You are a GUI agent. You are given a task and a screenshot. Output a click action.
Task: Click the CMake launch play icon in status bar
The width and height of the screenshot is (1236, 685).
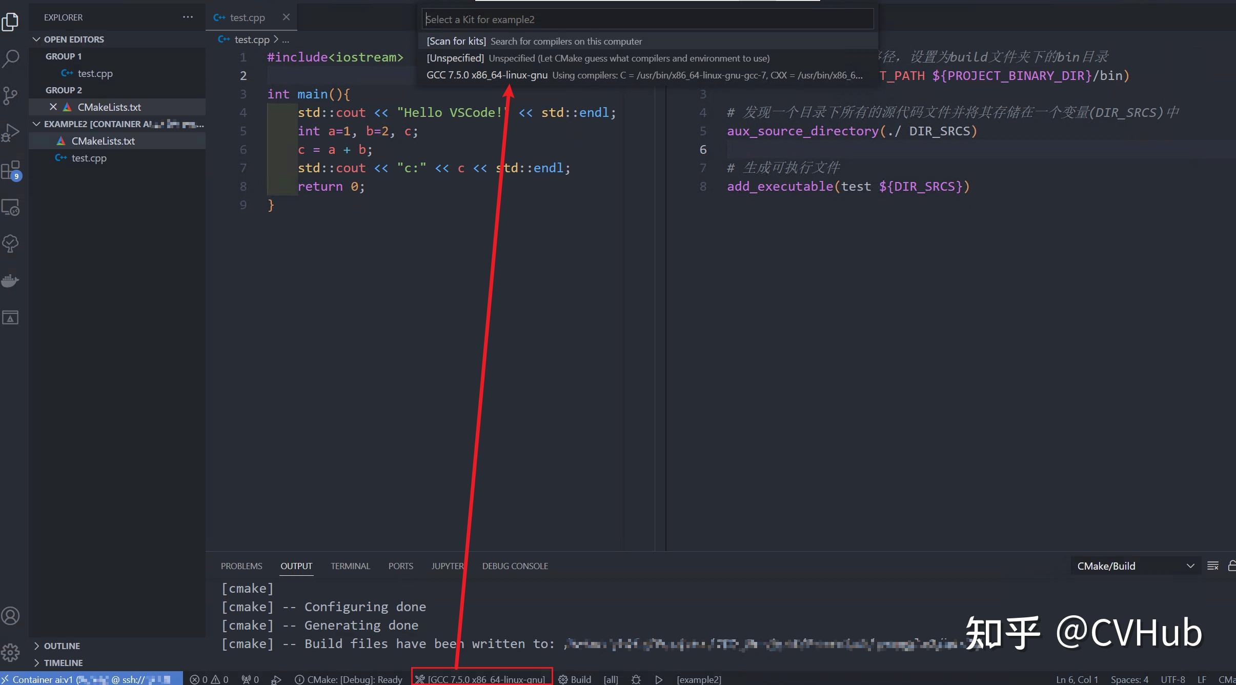coord(659,679)
